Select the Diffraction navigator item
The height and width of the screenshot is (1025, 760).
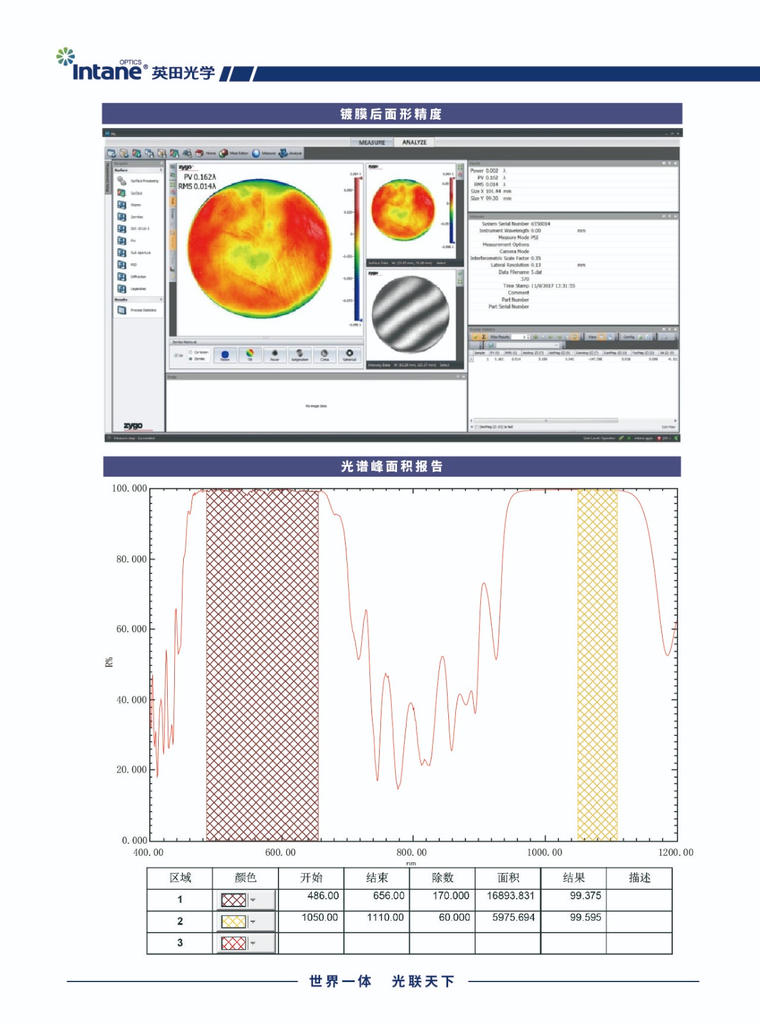click(x=131, y=277)
